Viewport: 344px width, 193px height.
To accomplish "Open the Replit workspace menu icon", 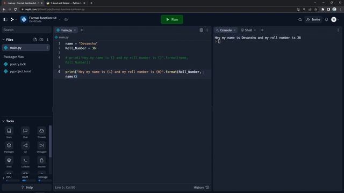I will point(12,19).
